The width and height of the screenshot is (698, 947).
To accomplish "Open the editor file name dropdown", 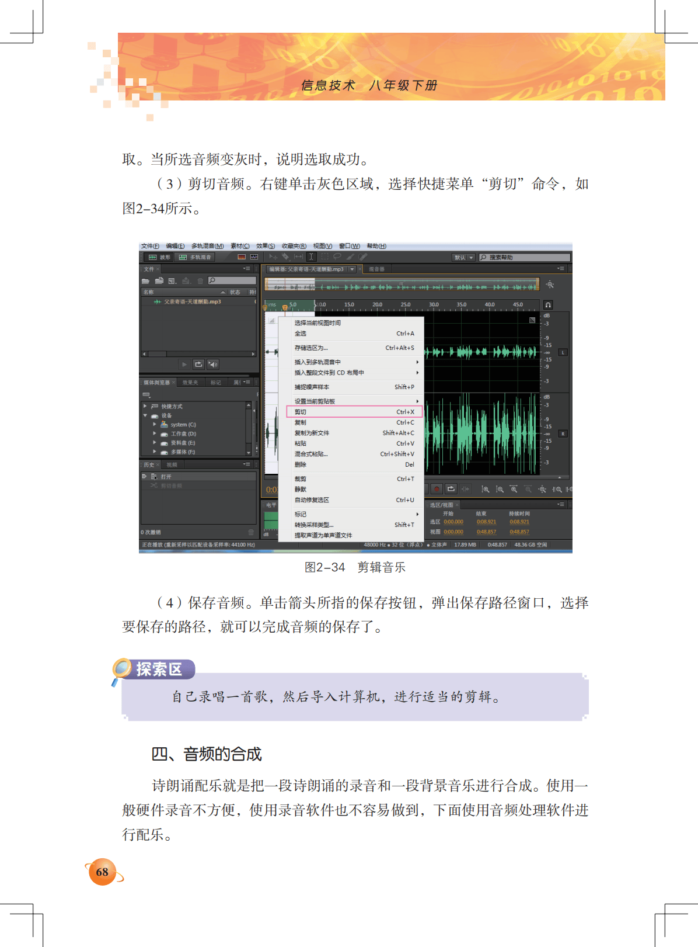I will point(352,269).
